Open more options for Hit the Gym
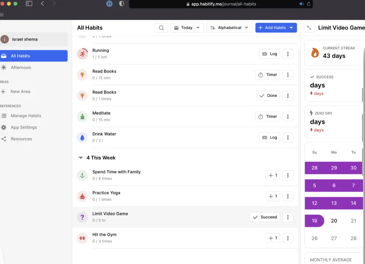This screenshot has width=365, height=264. tap(288, 238)
